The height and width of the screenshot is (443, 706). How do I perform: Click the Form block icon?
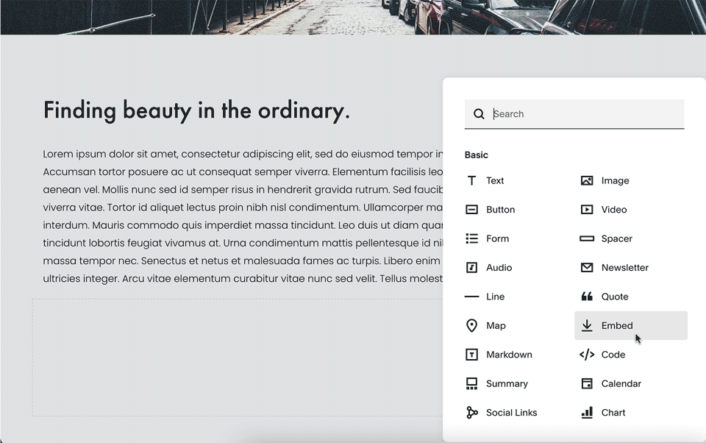tap(471, 238)
